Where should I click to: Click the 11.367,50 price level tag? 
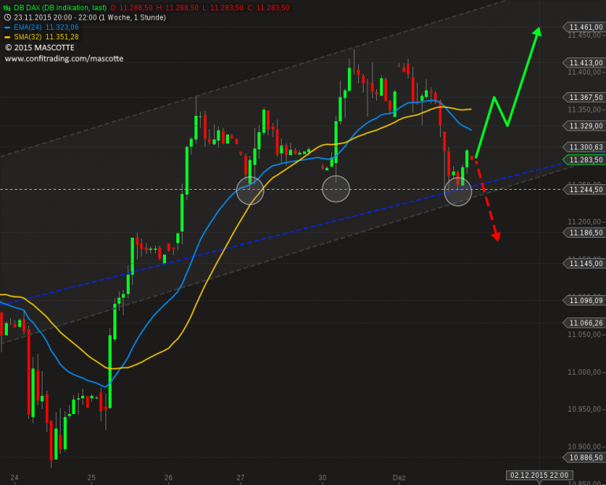coord(583,98)
